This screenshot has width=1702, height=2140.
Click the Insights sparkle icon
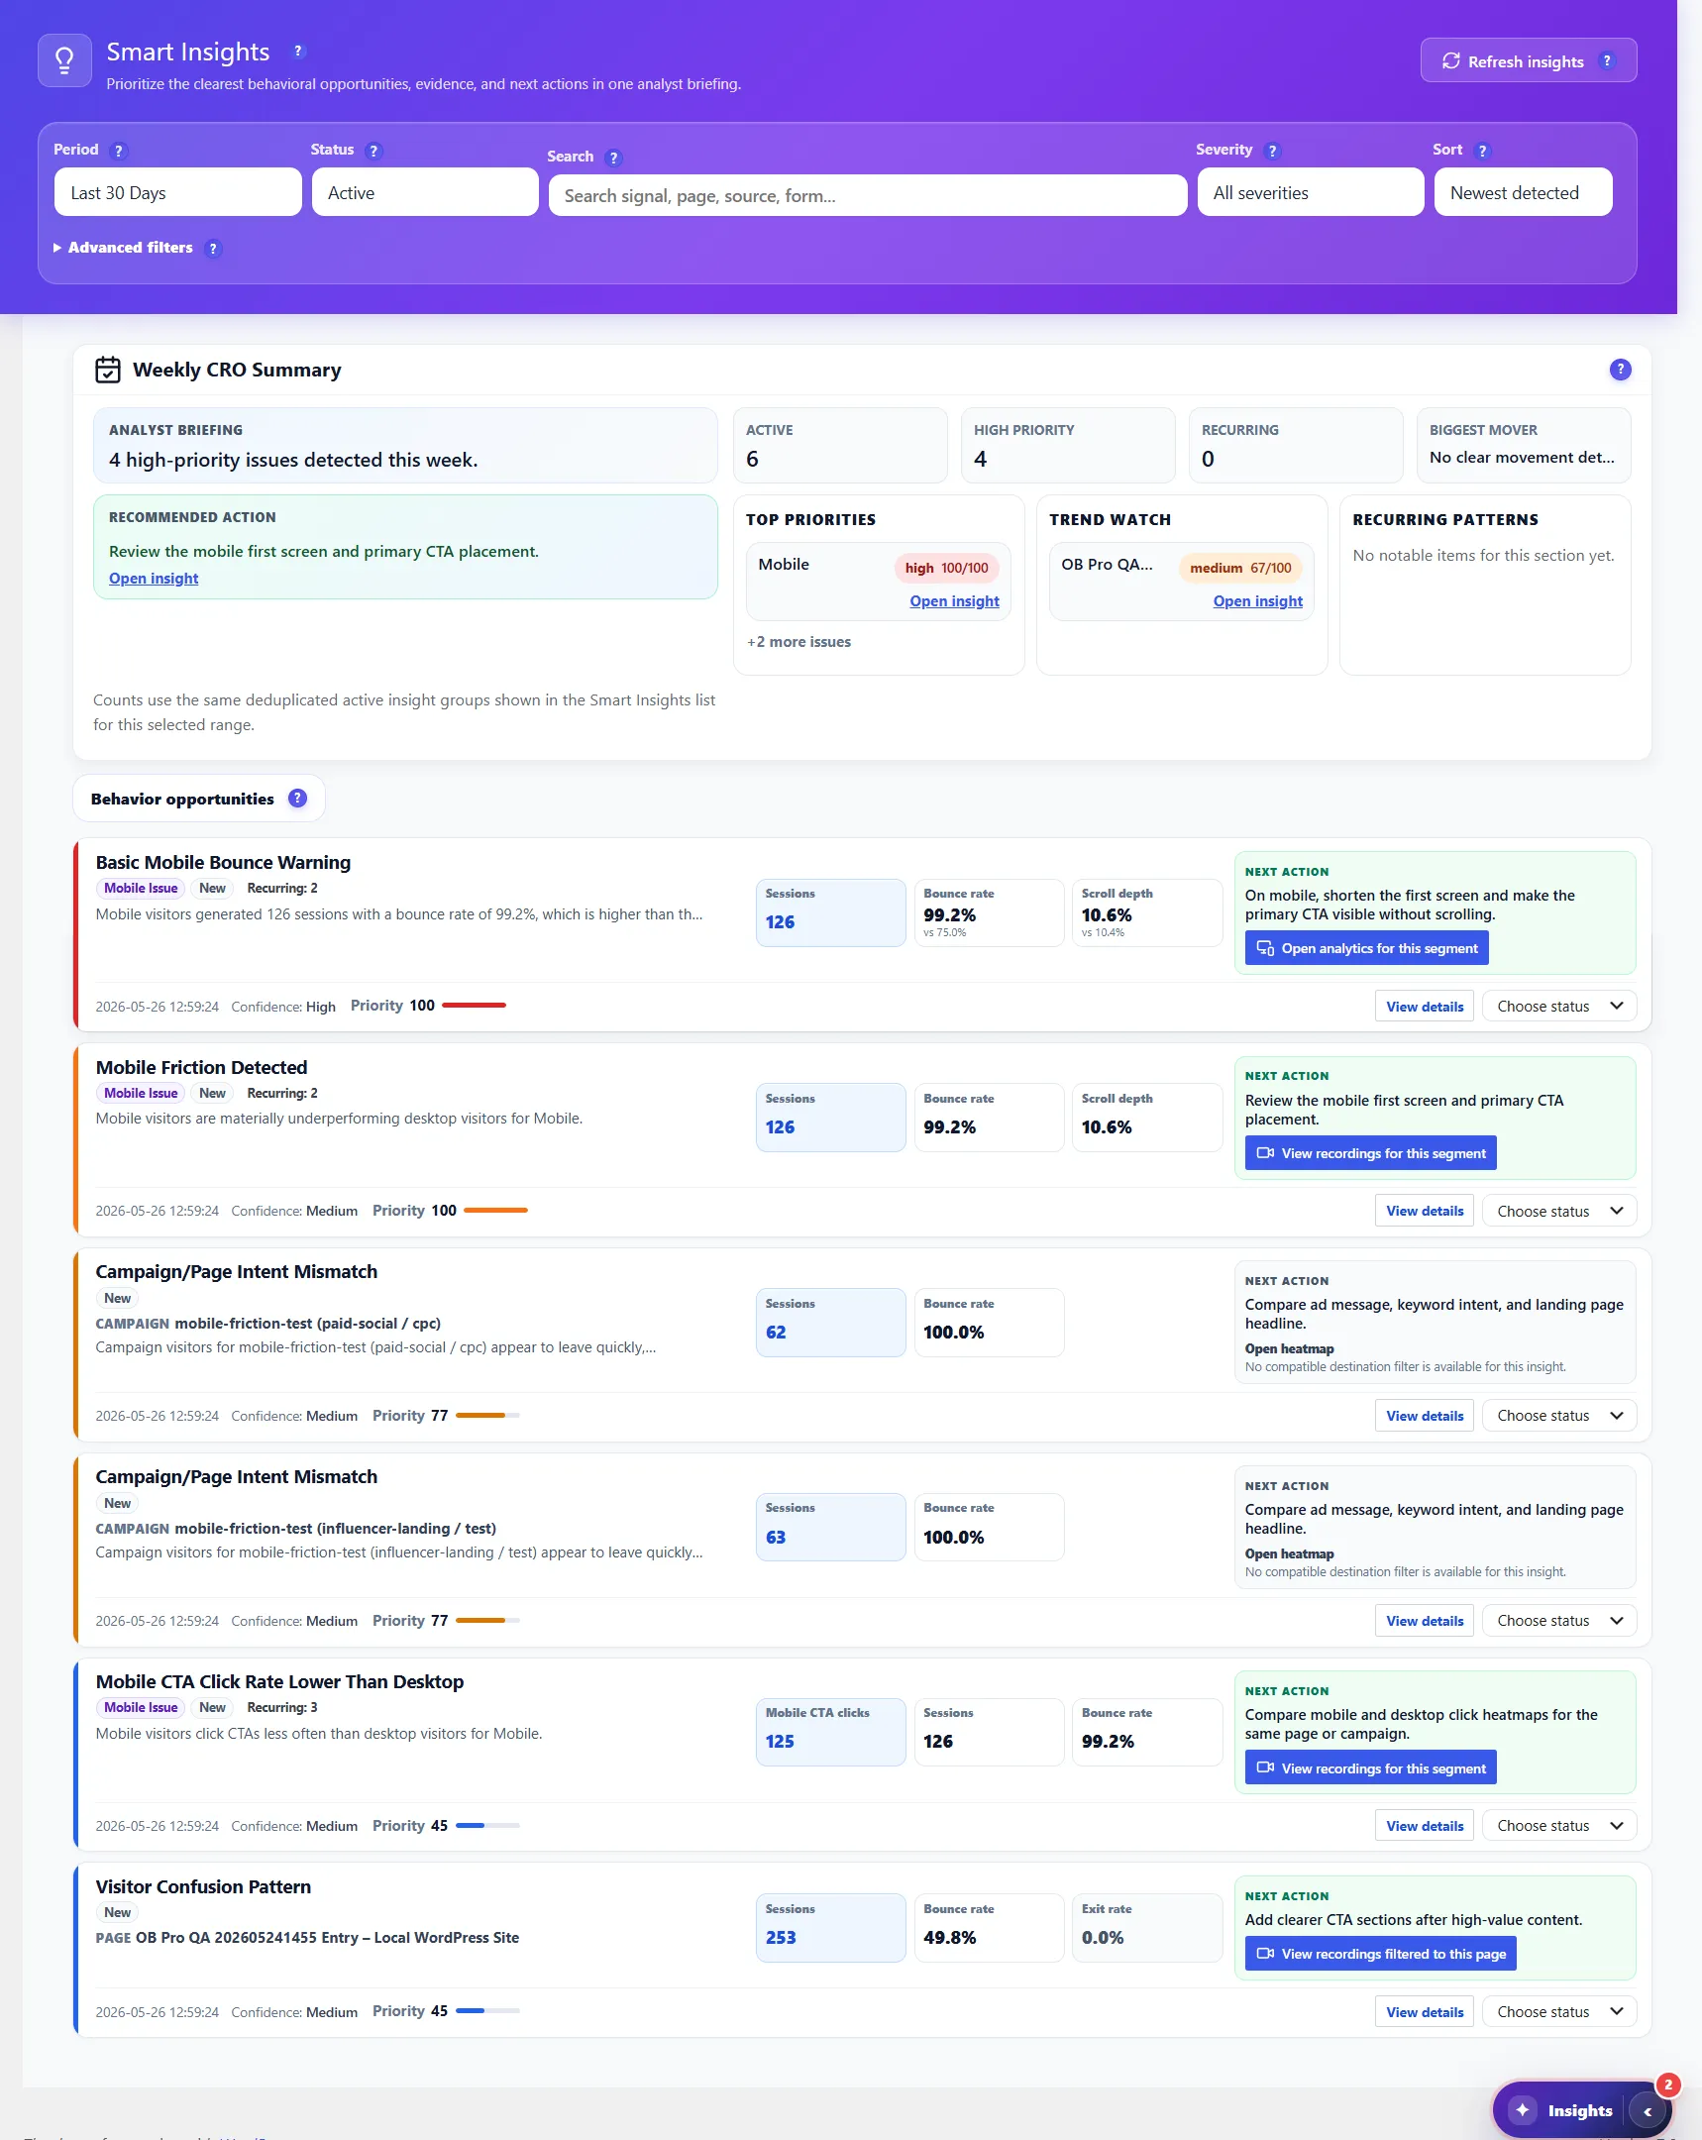tap(1523, 2110)
